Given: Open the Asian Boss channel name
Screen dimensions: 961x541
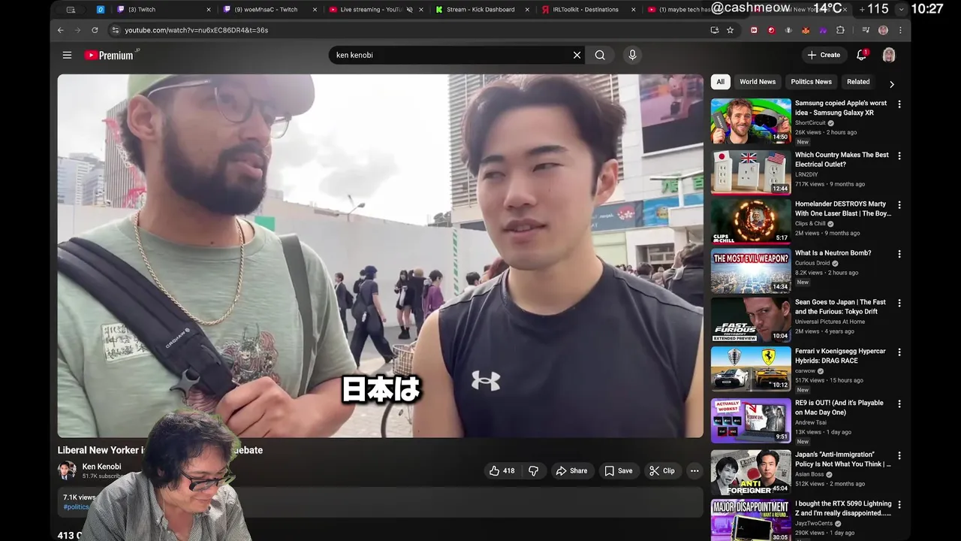Looking at the screenshot, I should point(811,474).
